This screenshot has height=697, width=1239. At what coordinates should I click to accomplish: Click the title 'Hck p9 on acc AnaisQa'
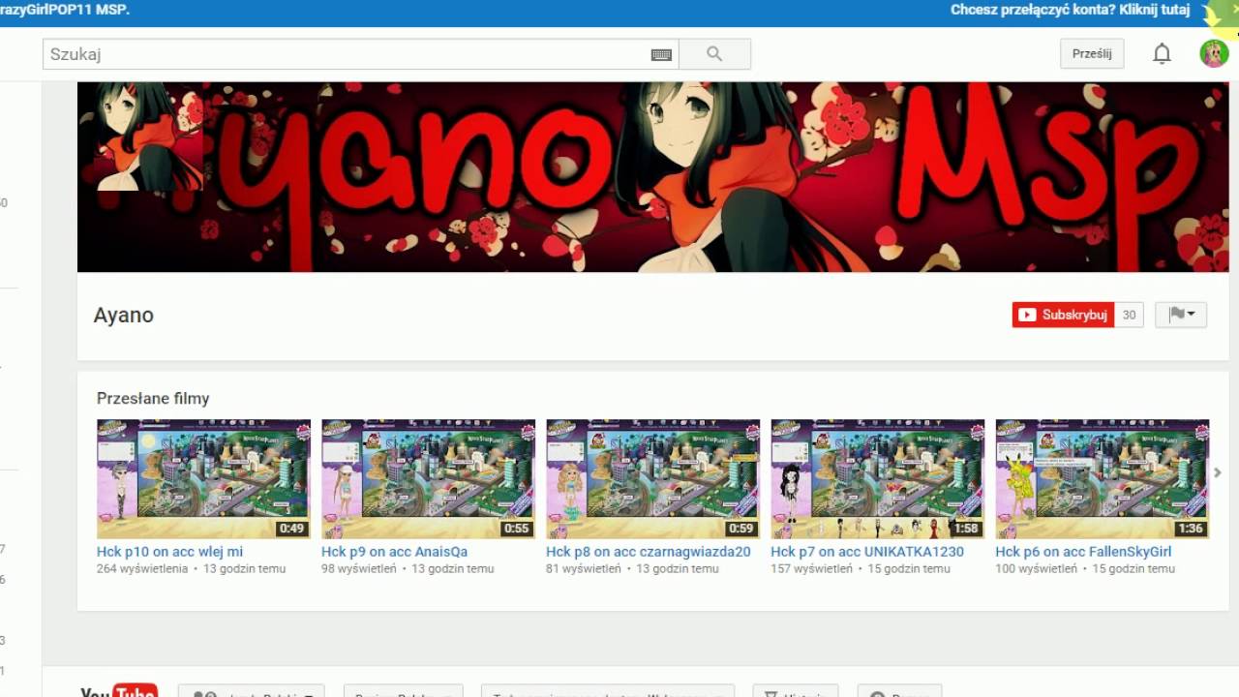pyautogui.click(x=394, y=552)
